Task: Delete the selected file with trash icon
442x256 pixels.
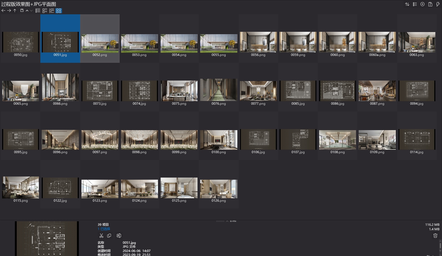Action: (x=435, y=236)
